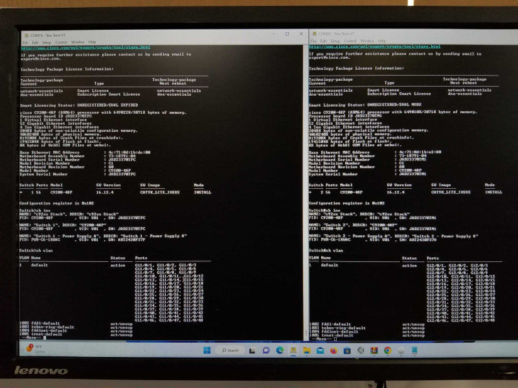Click '--More--' prompt in COM19 terminal
The image size is (518, 388).
[x=32, y=338]
